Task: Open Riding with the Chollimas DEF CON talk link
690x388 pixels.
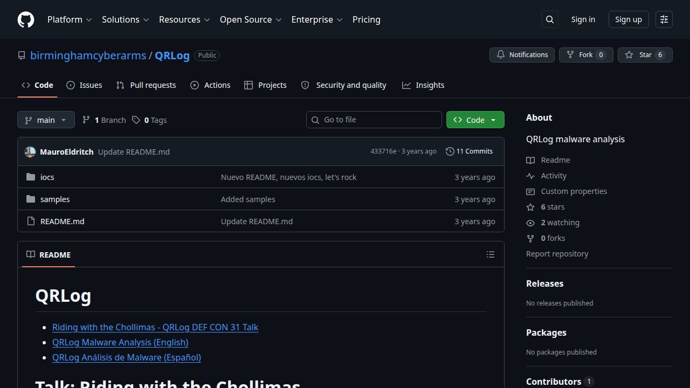Action: [155, 327]
